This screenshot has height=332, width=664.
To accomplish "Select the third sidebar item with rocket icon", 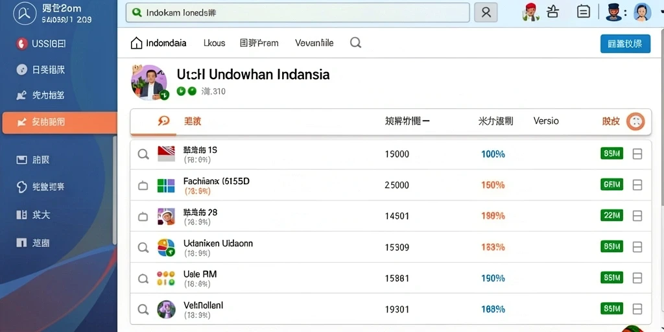I will 41,95.
